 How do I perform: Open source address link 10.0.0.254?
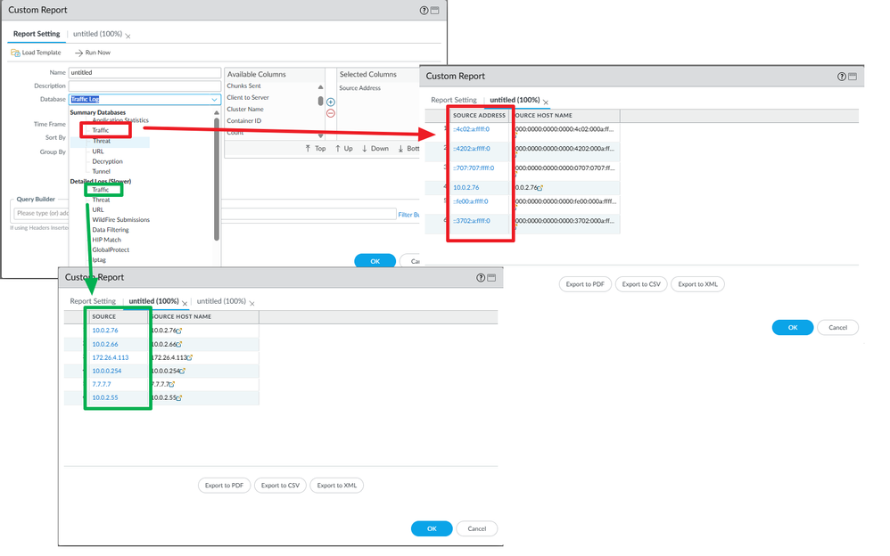coord(107,371)
